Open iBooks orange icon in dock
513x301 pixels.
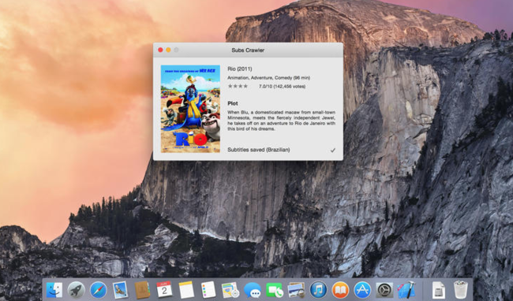click(340, 289)
